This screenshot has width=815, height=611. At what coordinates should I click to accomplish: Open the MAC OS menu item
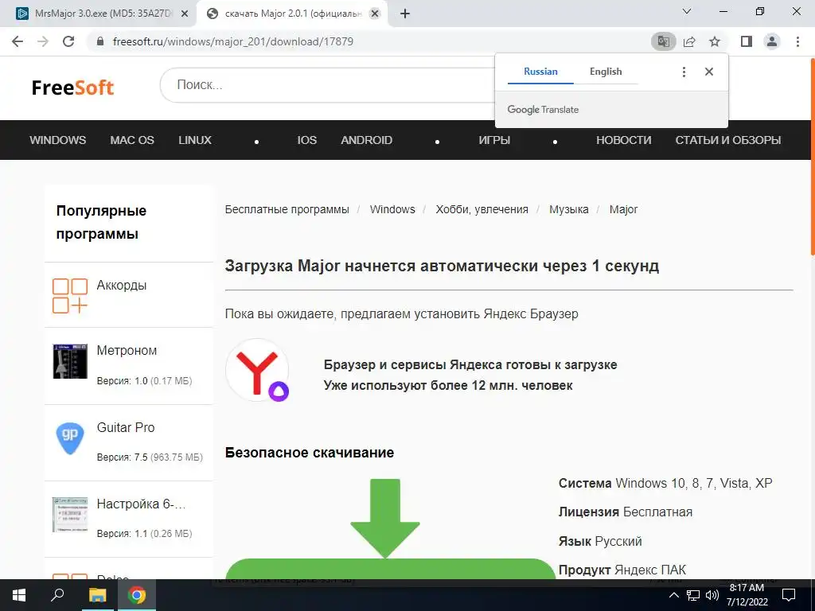click(132, 140)
